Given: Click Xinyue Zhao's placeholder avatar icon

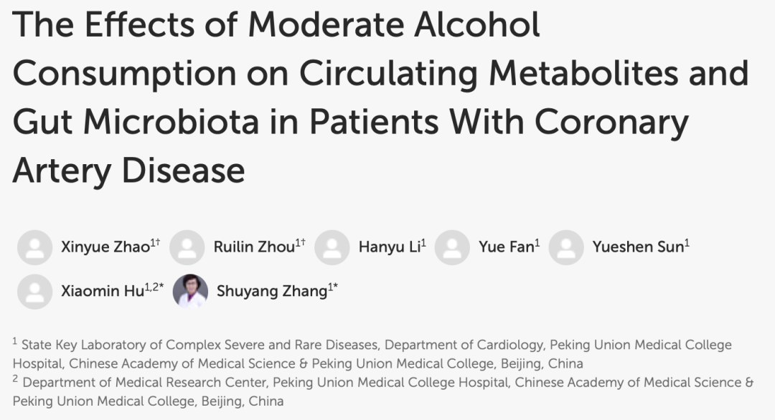Looking at the screenshot, I should pyautogui.click(x=34, y=247).
